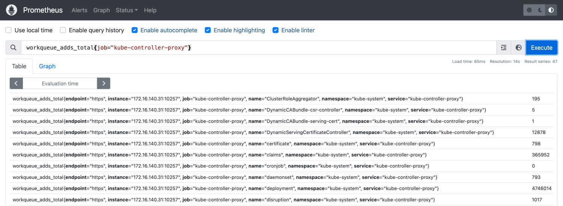Viewport: 563px width, 206px height.
Task: Switch to the Graph tab
Action: pos(47,66)
